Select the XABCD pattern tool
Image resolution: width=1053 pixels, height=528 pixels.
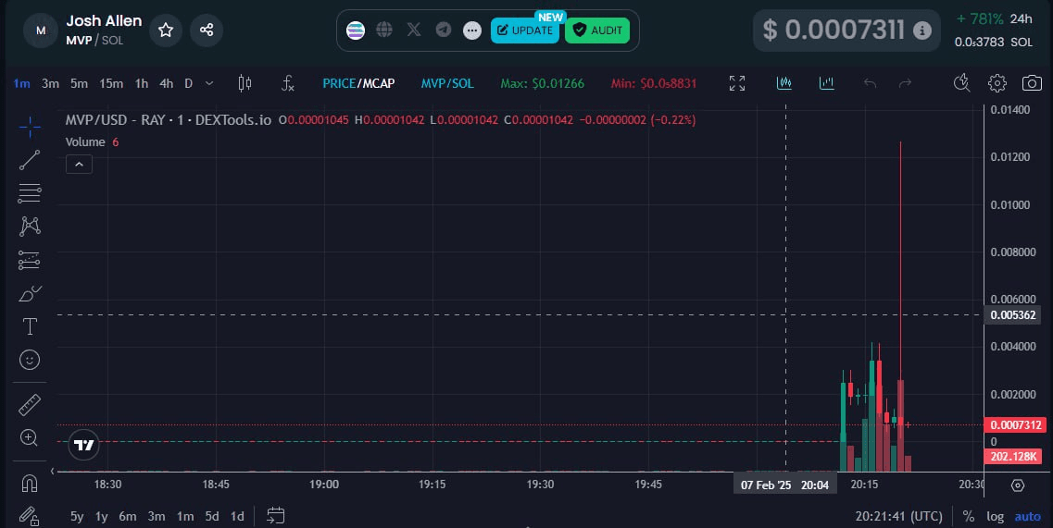pyautogui.click(x=30, y=227)
